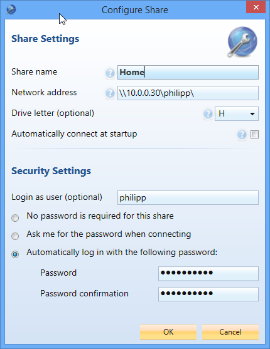Image resolution: width=270 pixels, height=349 pixels.
Task: Select Automatically log in with the following password
Action: (x=15, y=254)
